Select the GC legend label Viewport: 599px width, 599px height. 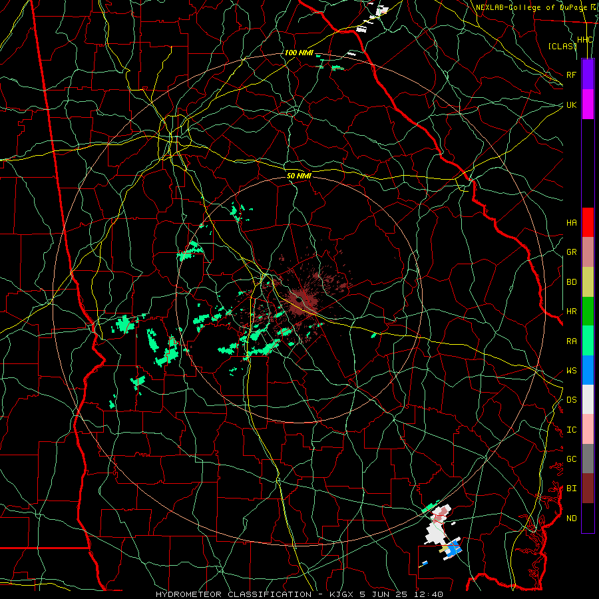[x=571, y=459]
